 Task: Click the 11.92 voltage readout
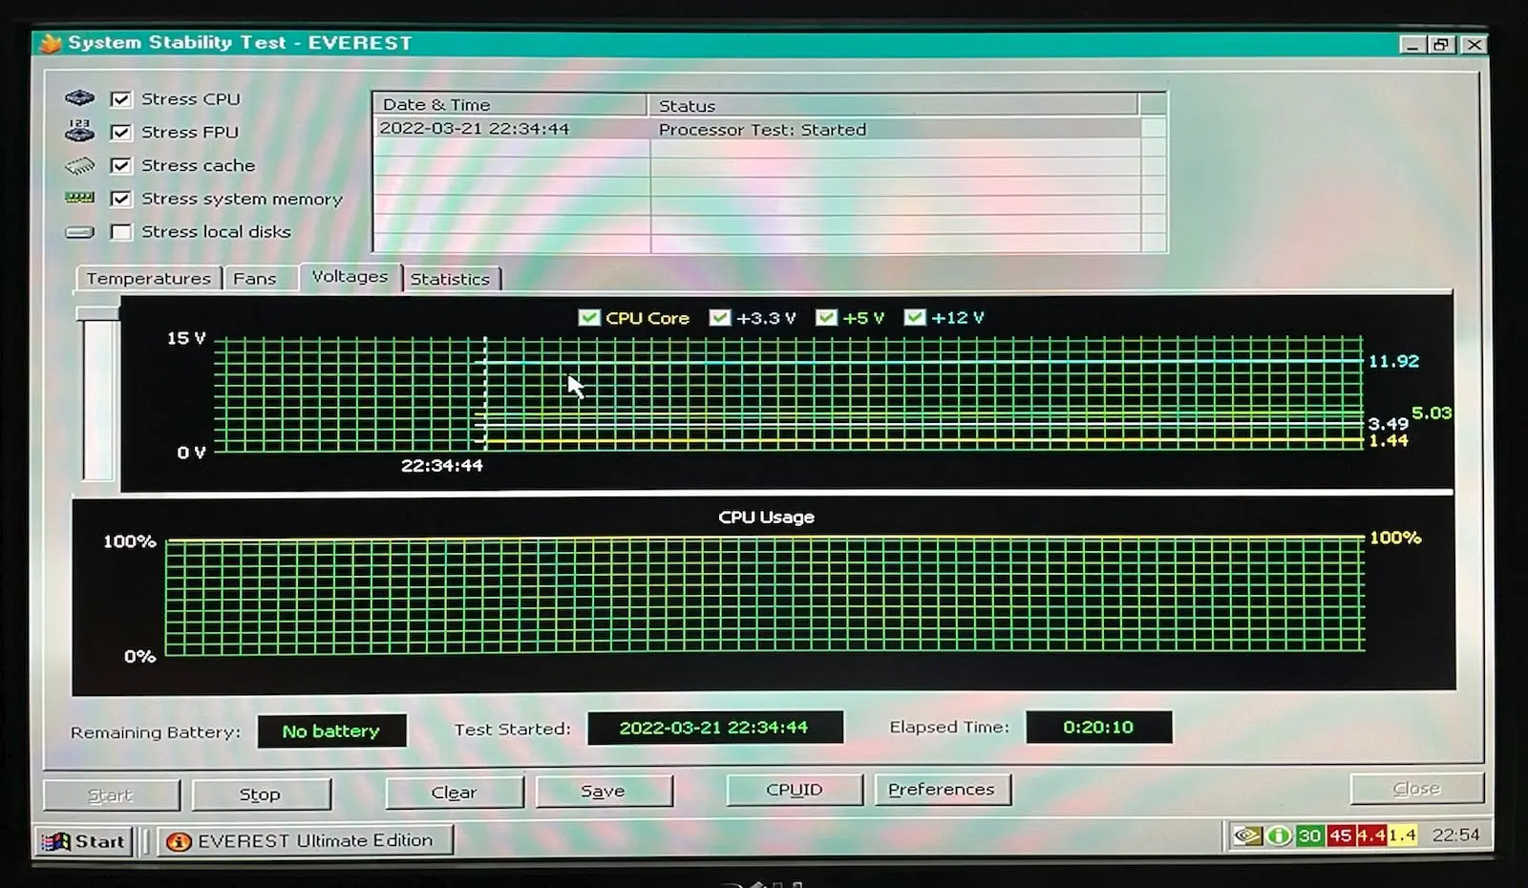click(1393, 362)
